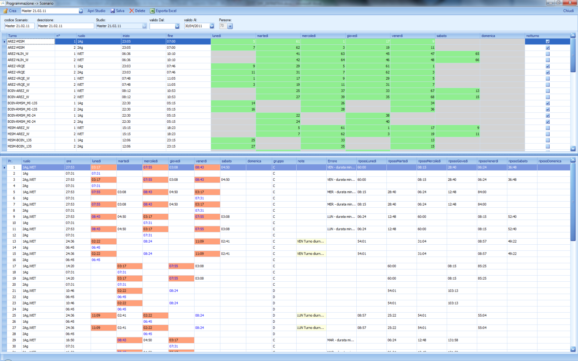Toggle notturno checkbox for BOIN-AREZ_W n° 1

[548, 91]
